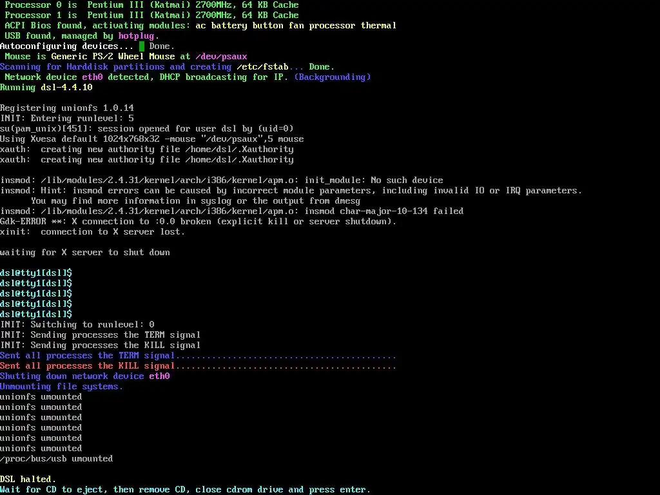
Task: Click 'Wait for CD to eject' prompt line
Action: coord(185,490)
